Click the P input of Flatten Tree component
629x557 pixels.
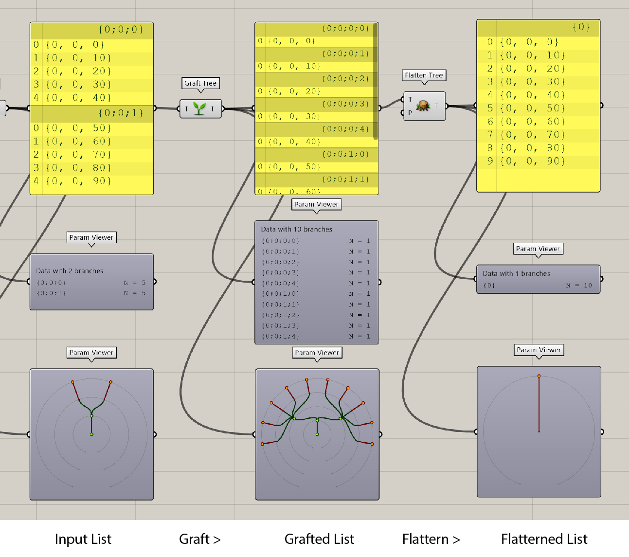pos(410,112)
